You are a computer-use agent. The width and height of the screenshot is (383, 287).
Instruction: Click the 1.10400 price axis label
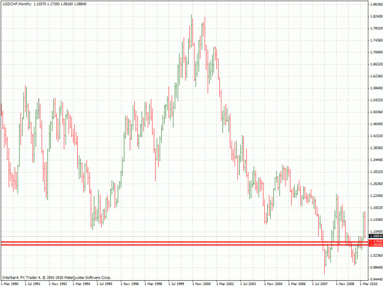pos(376,232)
